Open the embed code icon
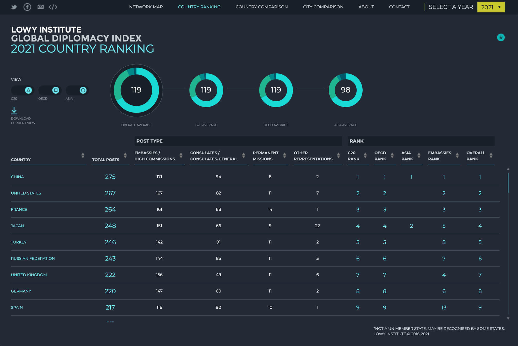The height and width of the screenshot is (346, 518). coord(53,7)
